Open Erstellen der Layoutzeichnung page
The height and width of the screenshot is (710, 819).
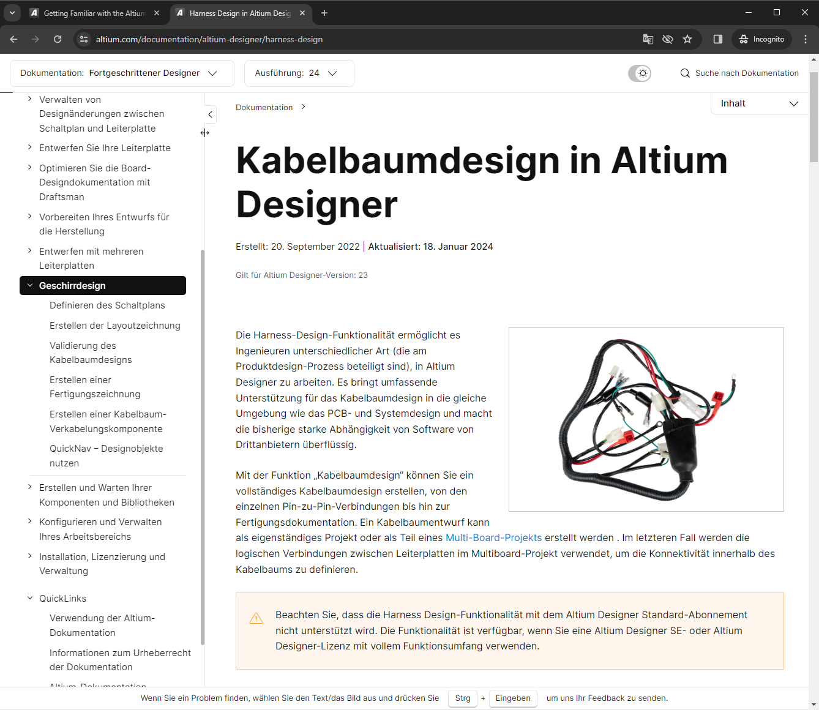tap(115, 326)
